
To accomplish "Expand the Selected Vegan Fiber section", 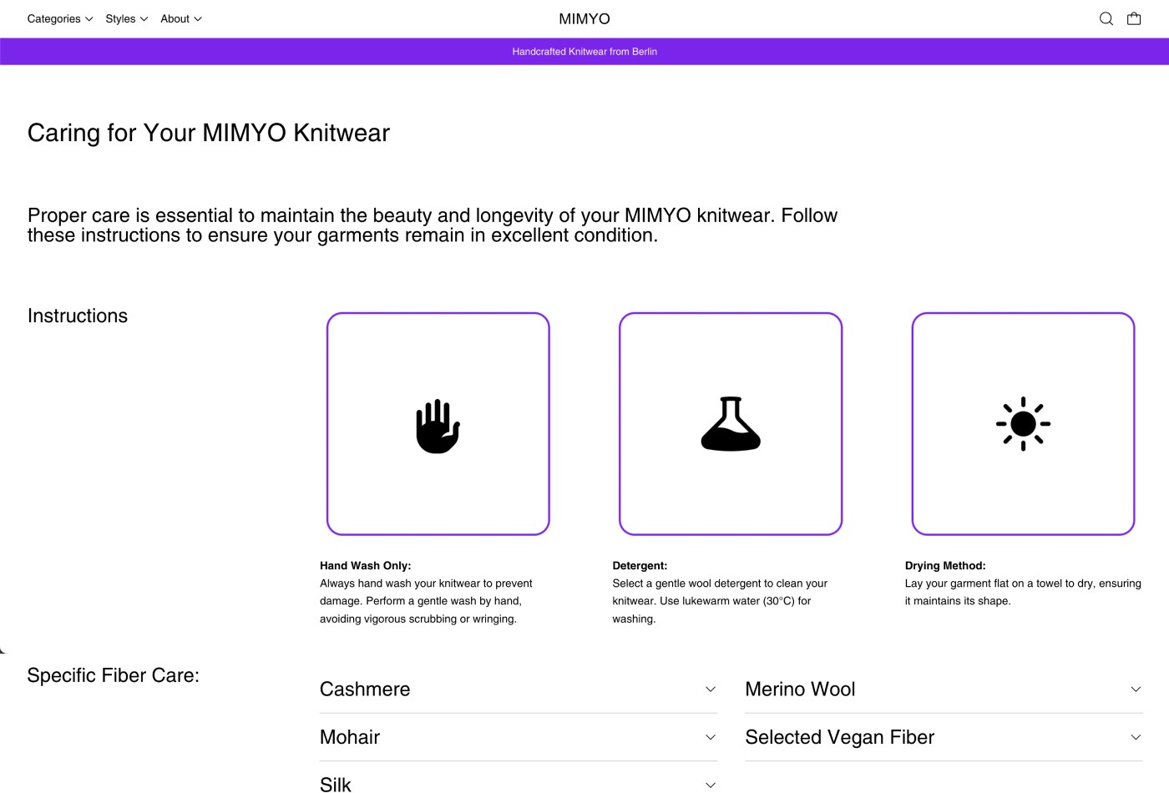I will (x=944, y=737).
